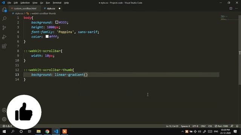
Task: Open the View menu
Action: click(x=35, y=3)
